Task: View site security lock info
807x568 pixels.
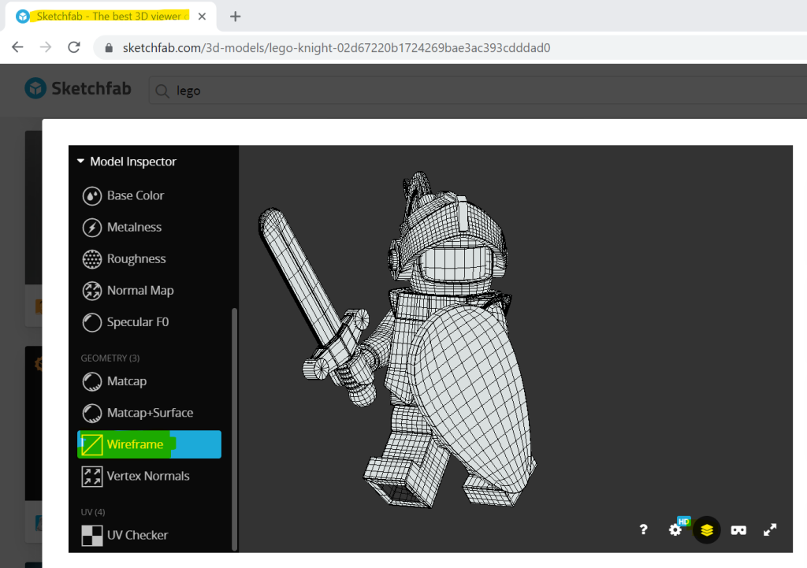Action: tap(109, 48)
